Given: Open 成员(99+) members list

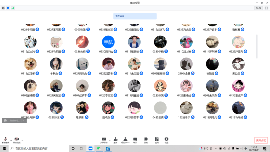Looking at the screenshot, I should point(125,140).
